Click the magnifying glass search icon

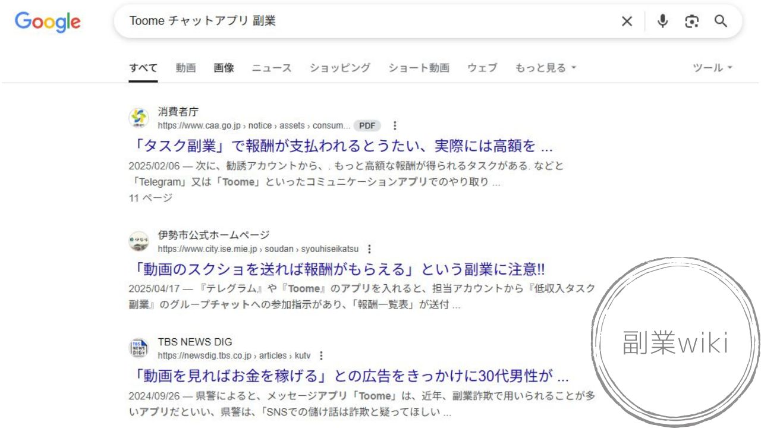click(x=721, y=21)
